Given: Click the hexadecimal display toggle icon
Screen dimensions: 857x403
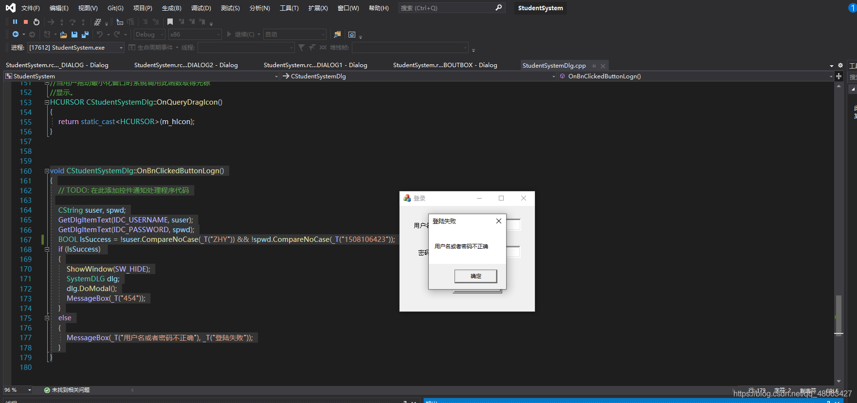Looking at the screenshot, I should click(97, 22).
